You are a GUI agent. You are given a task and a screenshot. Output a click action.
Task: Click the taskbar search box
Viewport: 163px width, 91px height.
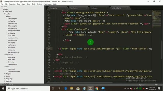click(x=28, y=88)
